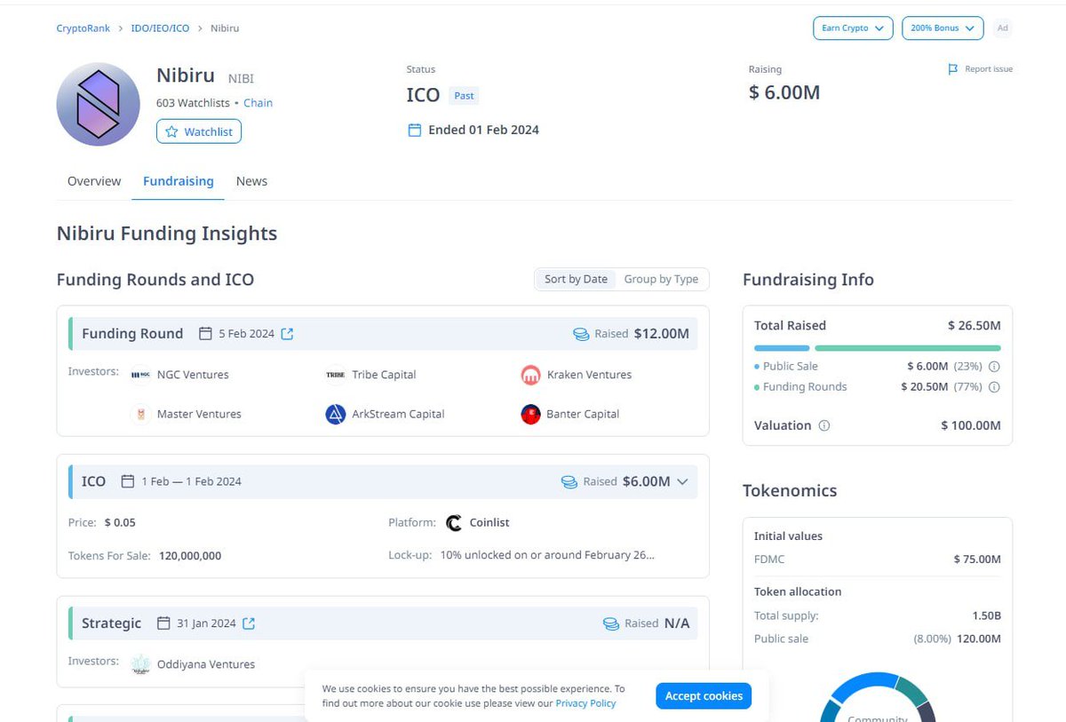Click info icon next to Funding Rounds 77%
Image resolution: width=1066 pixels, height=722 pixels.
pyautogui.click(x=994, y=387)
